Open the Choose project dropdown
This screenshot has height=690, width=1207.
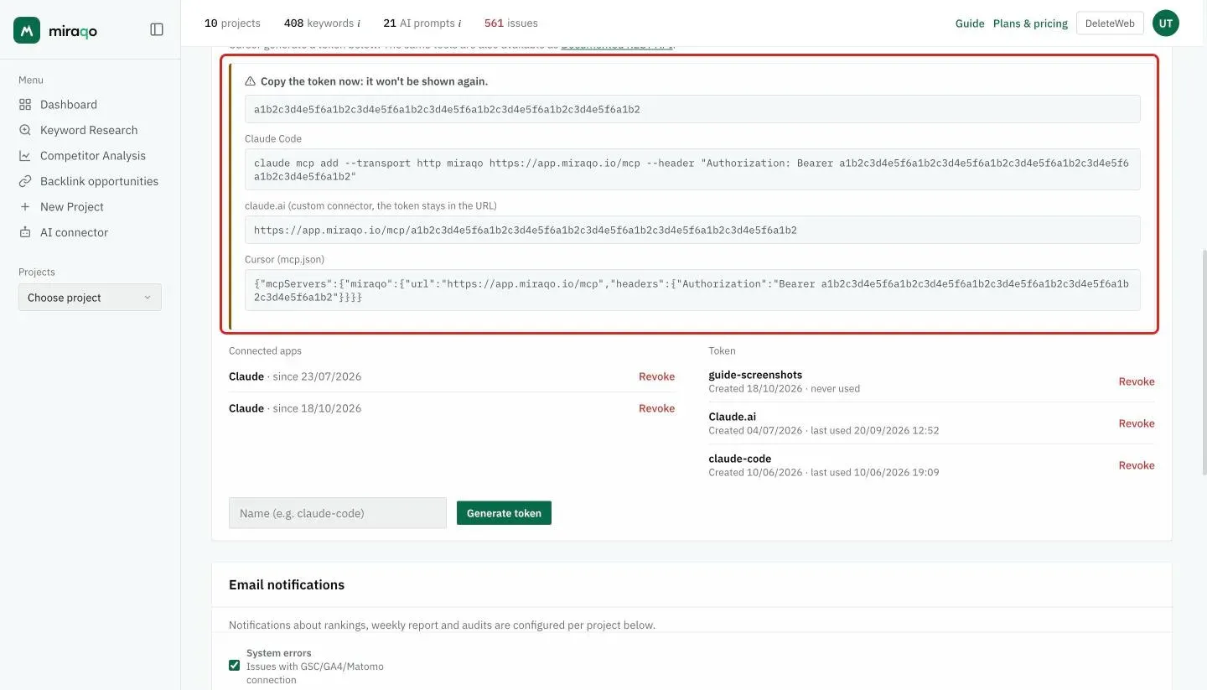[90, 298]
